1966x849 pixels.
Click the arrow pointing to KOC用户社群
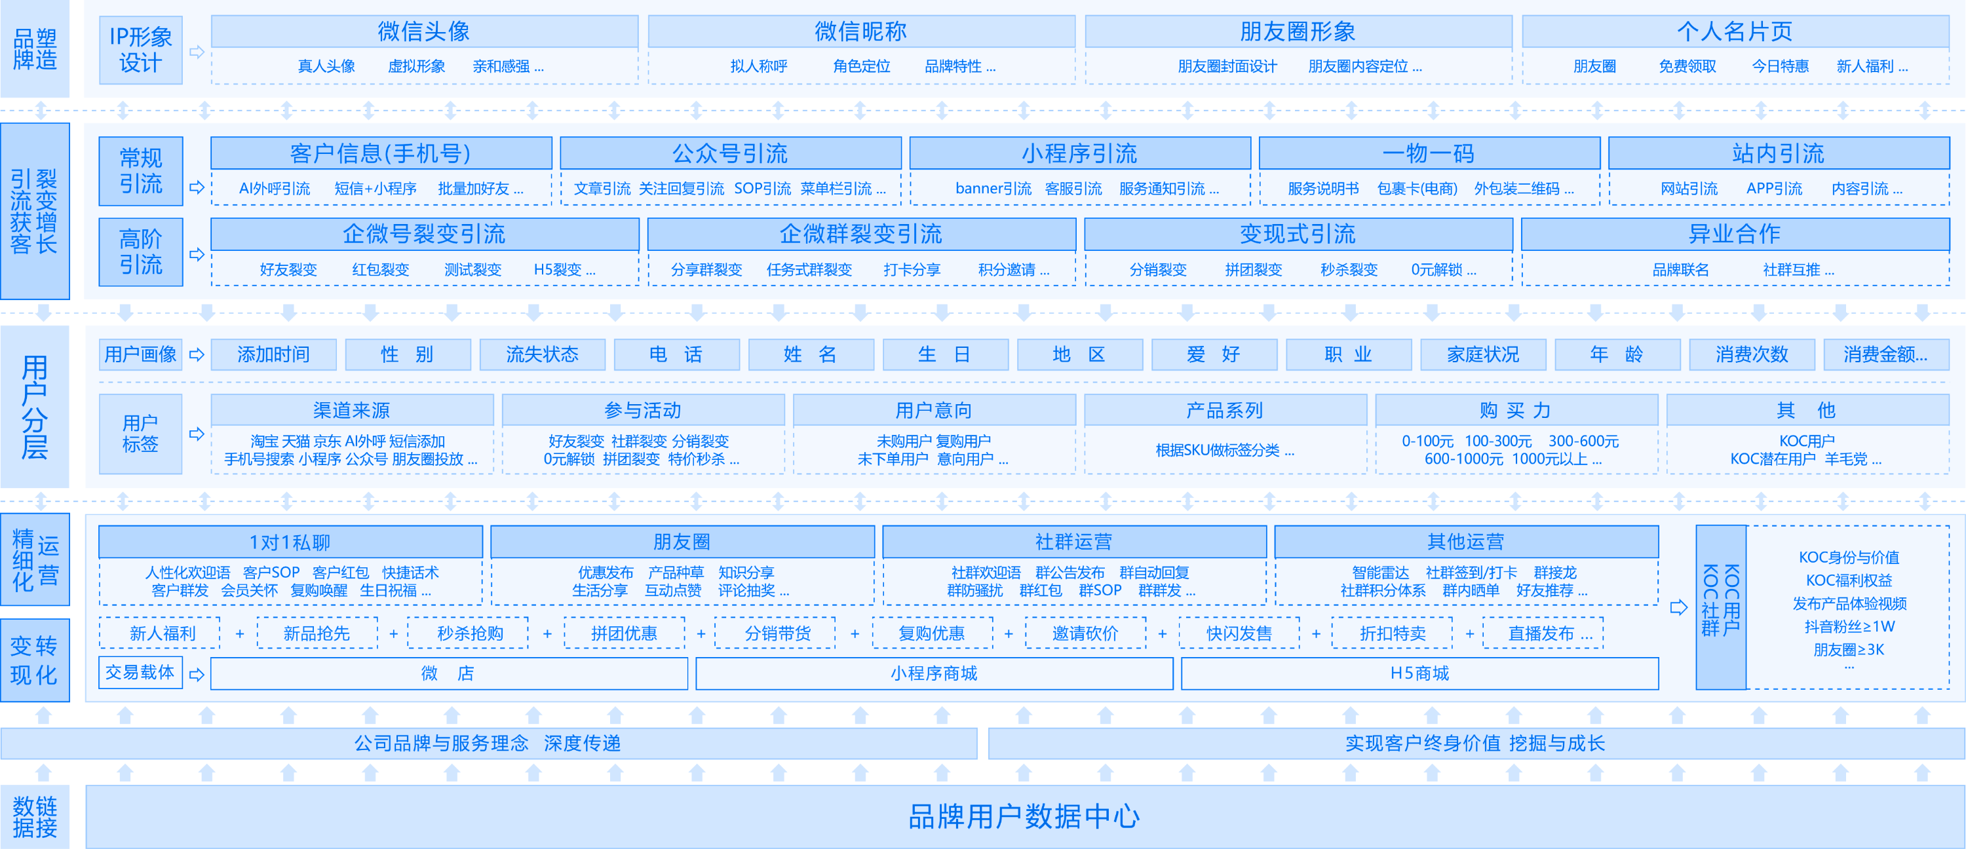pyautogui.click(x=1678, y=607)
